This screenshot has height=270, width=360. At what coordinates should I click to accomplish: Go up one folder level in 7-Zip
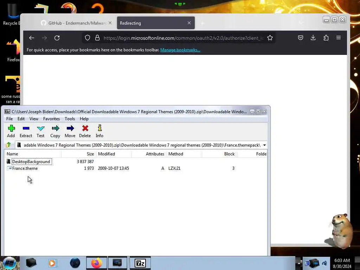(x=9, y=145)
